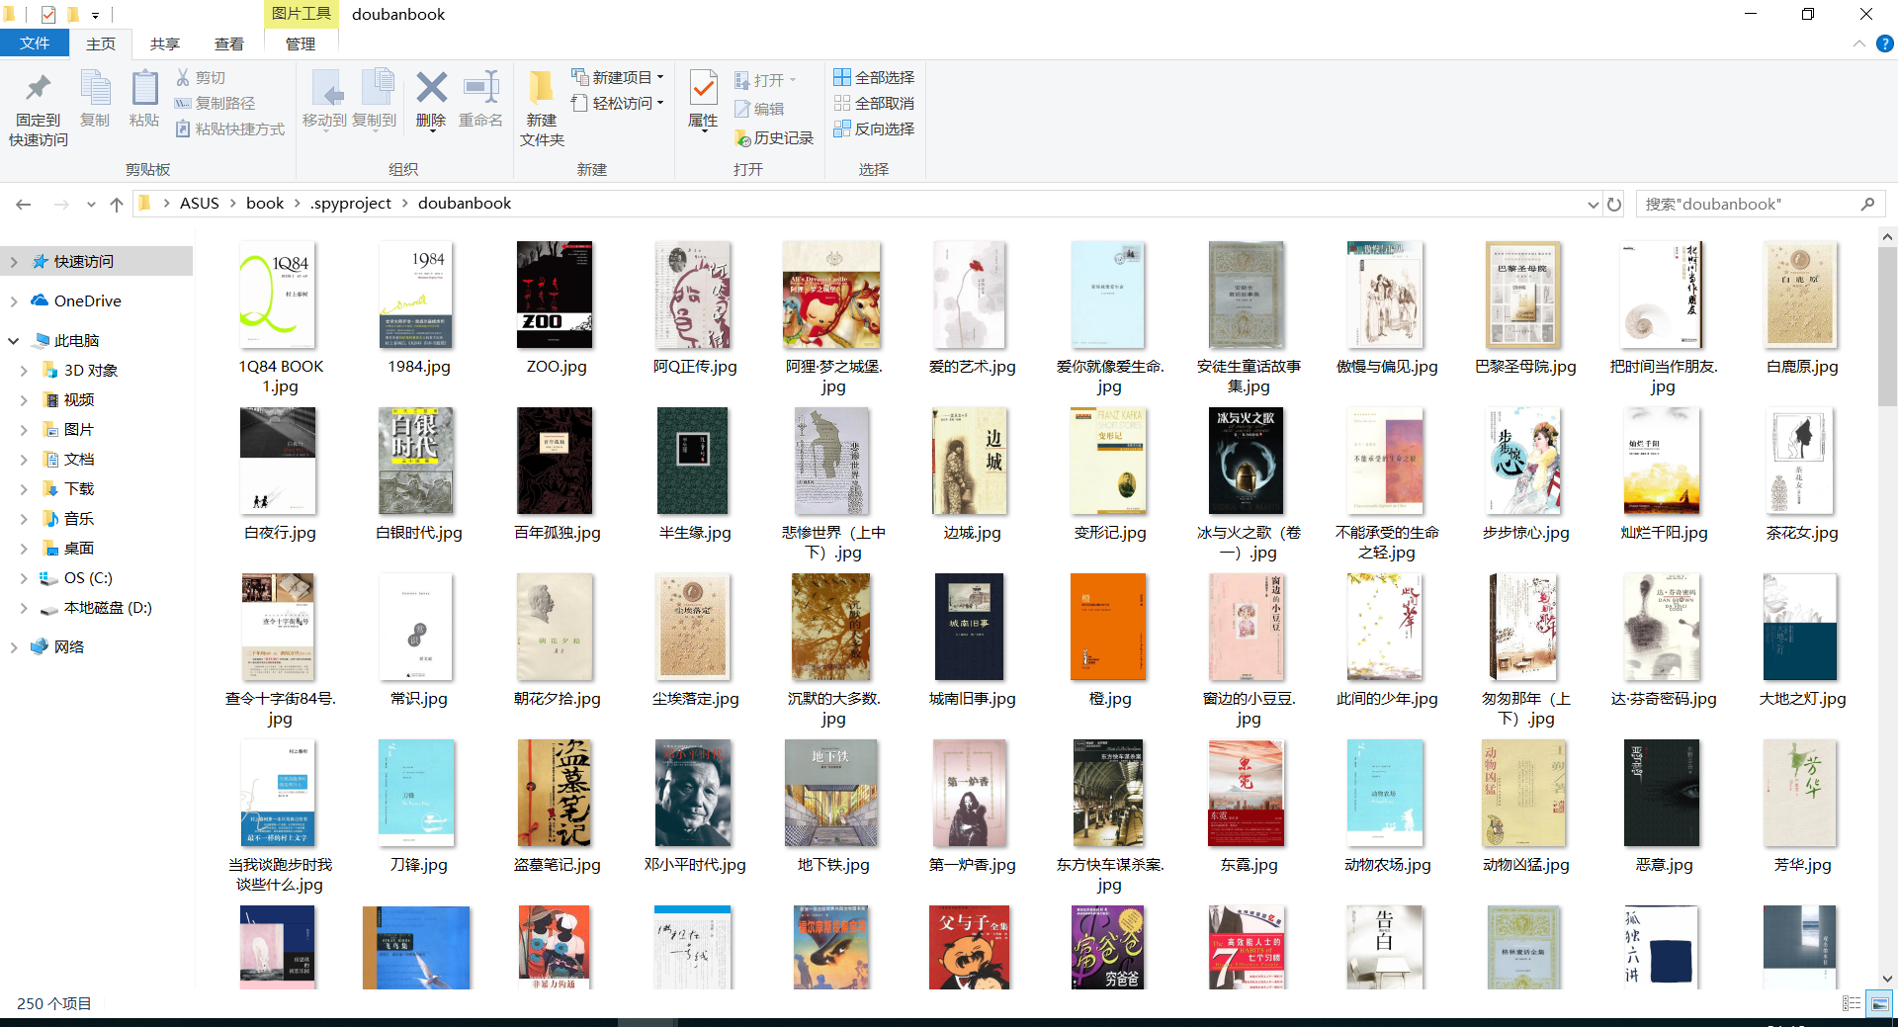Click the red Delete (删除) icon

(431, 99)
